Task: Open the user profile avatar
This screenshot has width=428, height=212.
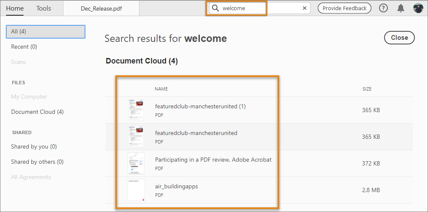Action: [418, 8]
